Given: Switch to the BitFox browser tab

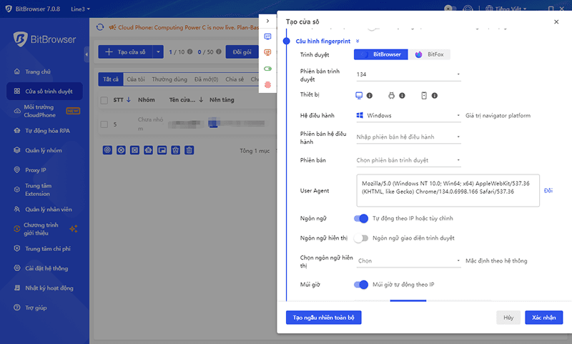Looking at the screenshot, I should (429, 54).
